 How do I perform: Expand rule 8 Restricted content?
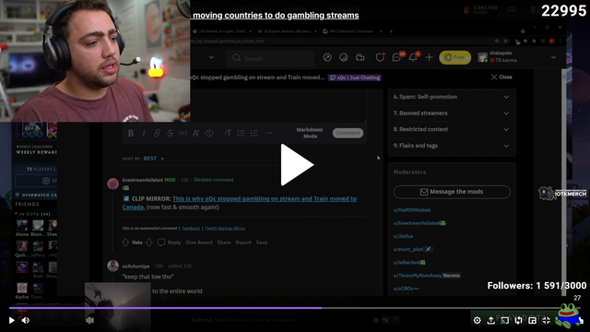pos(452,129)
